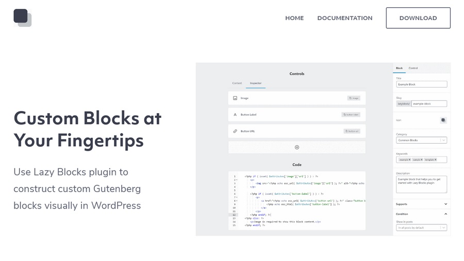Click the 'Custom Blocks at Your Fingertips' heading
Image resolution: width=464 pixels, height=261 pixels.
pos(88,129)
